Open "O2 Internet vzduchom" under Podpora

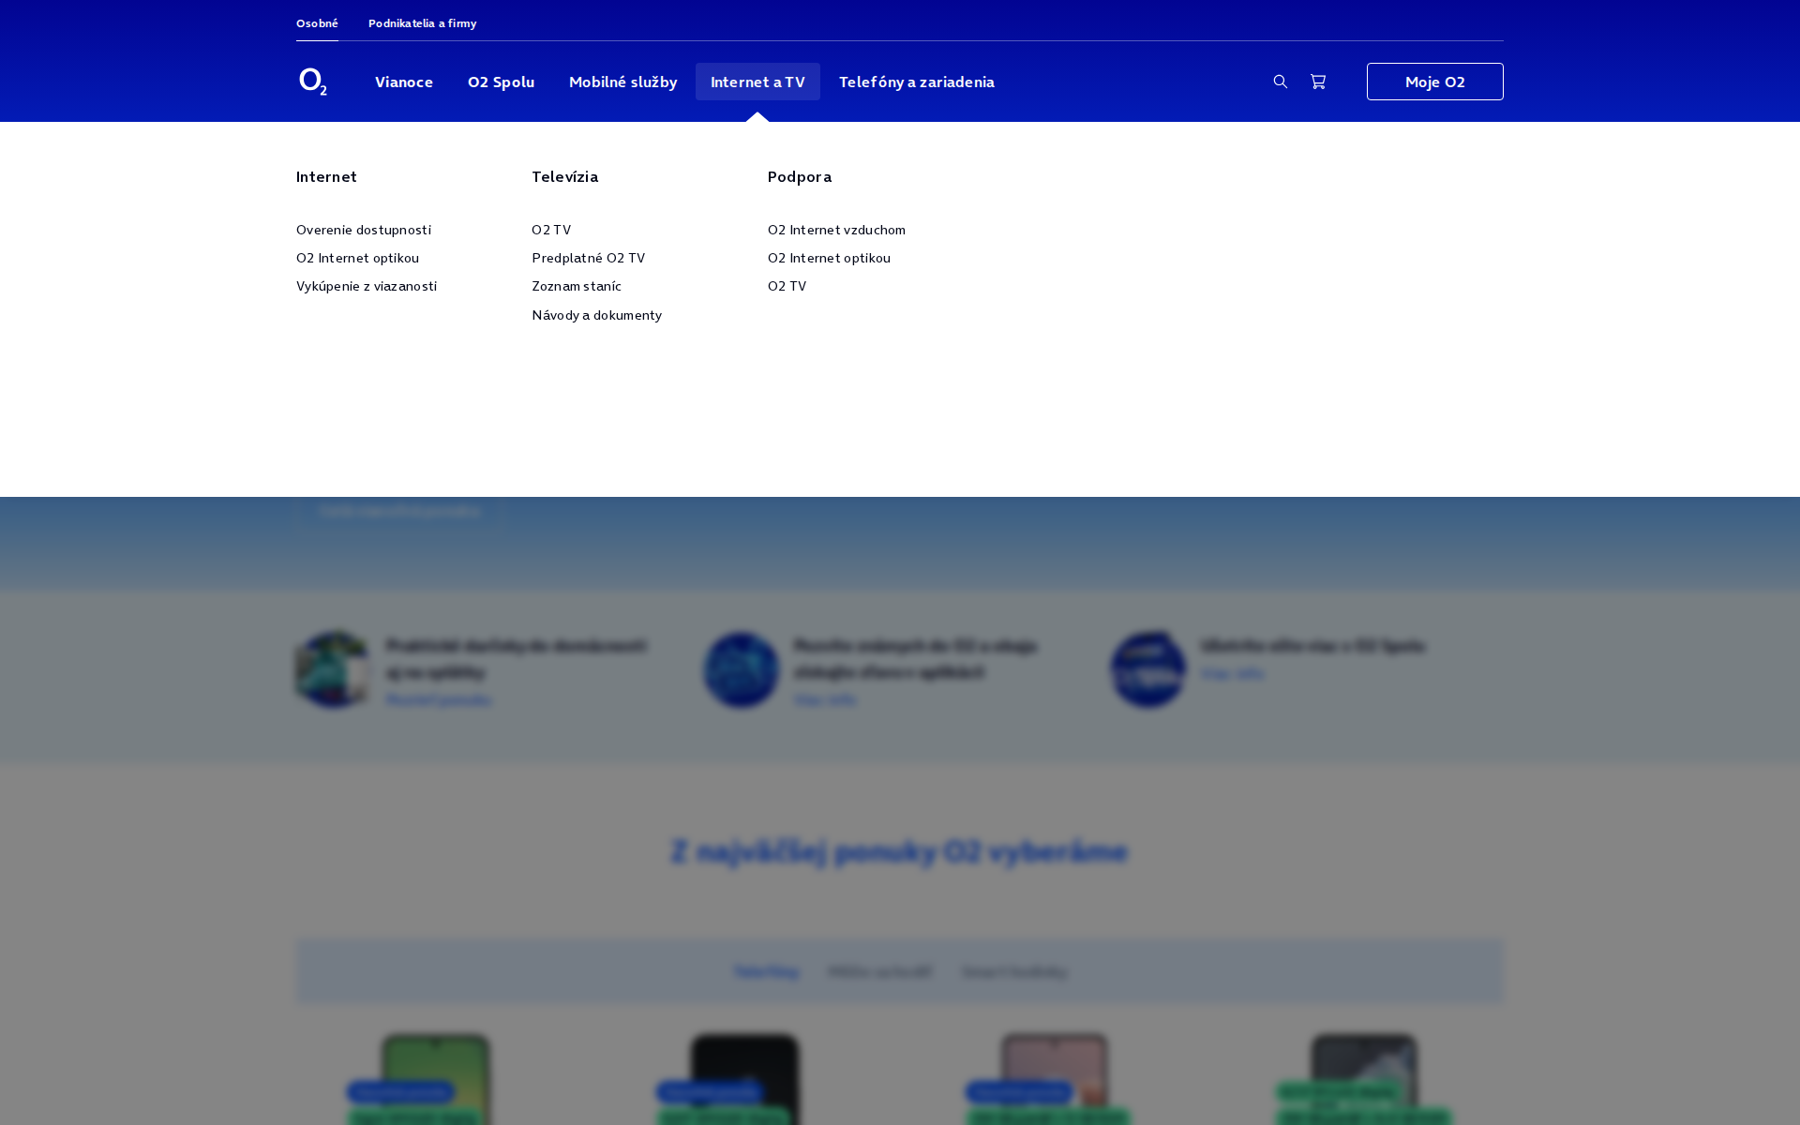pyautogui.click(x=835, y=230)
